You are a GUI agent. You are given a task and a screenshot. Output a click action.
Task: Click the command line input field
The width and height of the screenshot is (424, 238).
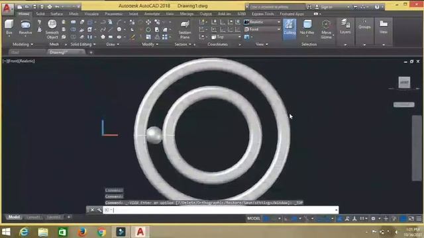221,210
